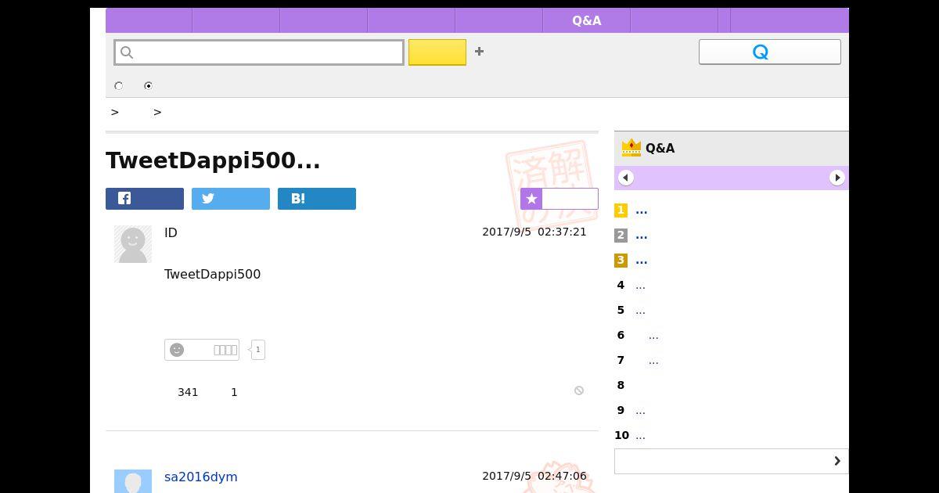The width and height of the screenshot is (939, 493).
Task: Open ranking entry number 3 link
Action: pyautogui.click(x=642, y=260)
